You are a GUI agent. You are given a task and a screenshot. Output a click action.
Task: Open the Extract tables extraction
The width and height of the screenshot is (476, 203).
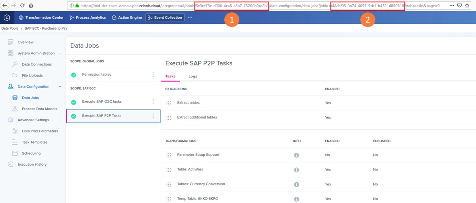[188, 103]
